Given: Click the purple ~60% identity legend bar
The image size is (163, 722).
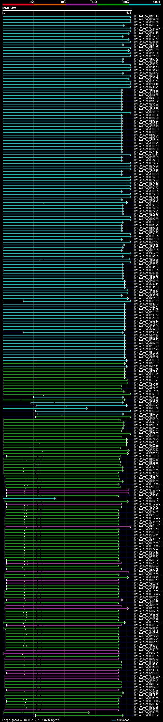Looking at the screenshot, I should (82, 5).
